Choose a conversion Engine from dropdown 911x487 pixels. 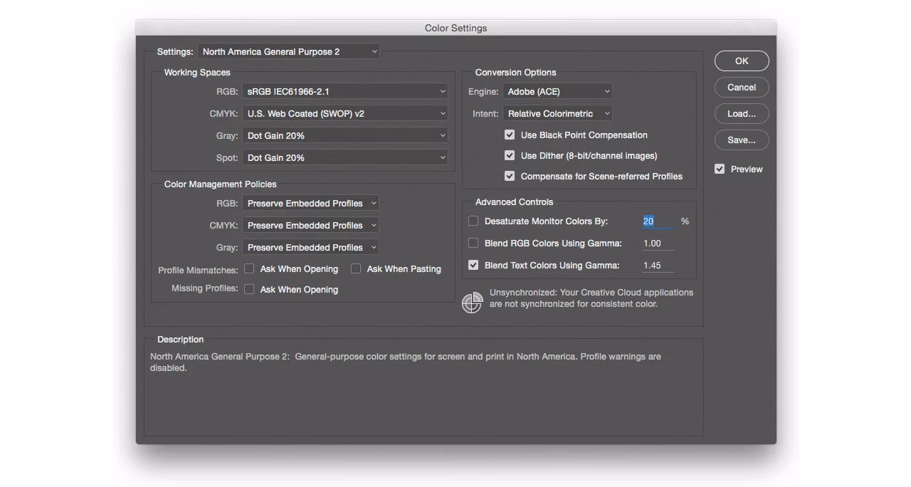[x=557, y=91]
